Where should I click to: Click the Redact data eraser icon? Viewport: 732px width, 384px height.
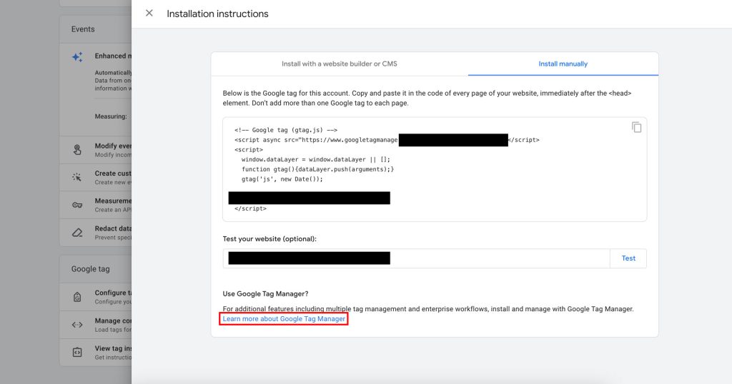click(x=77, y=233)
